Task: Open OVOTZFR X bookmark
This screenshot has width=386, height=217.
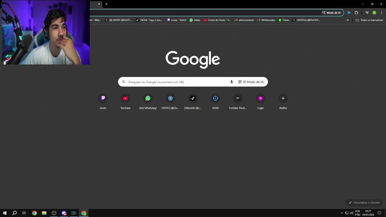Action: tap(306, 20)
